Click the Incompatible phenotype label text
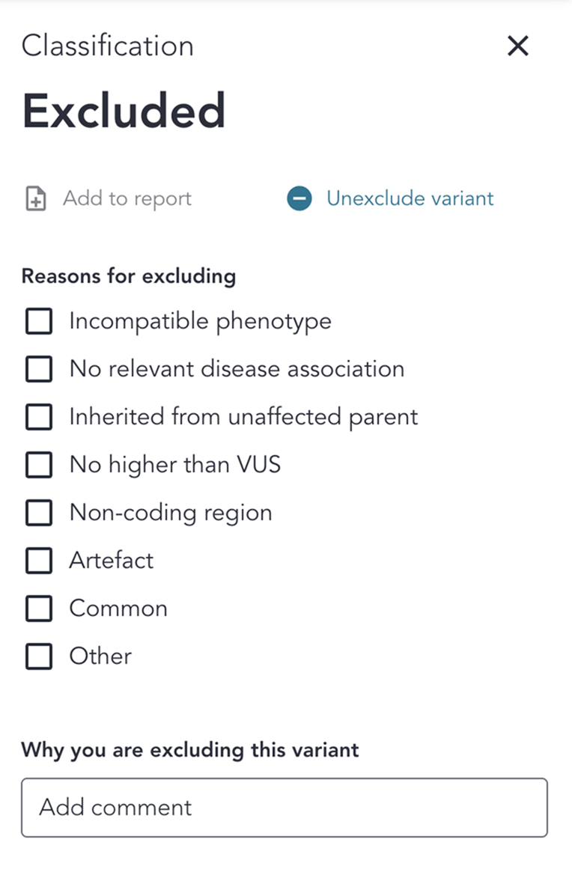Image resolution: width=572 pixels, height=890 pixels. [200, 321]
